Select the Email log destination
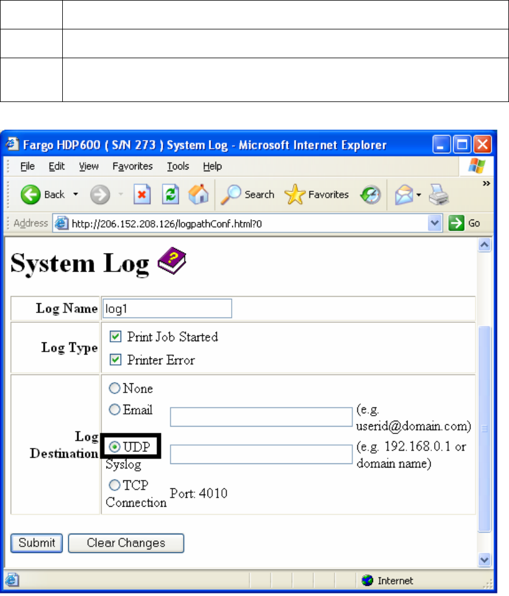This screenshot has width=509, height=596. [114, 409]
